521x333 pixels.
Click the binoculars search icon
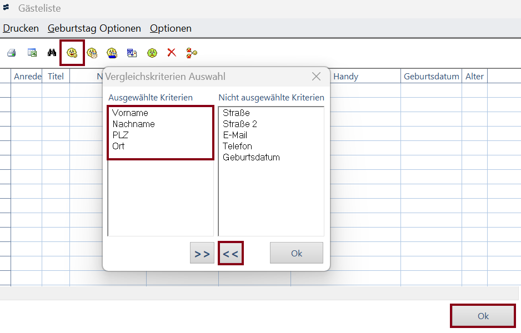point(52,53)
